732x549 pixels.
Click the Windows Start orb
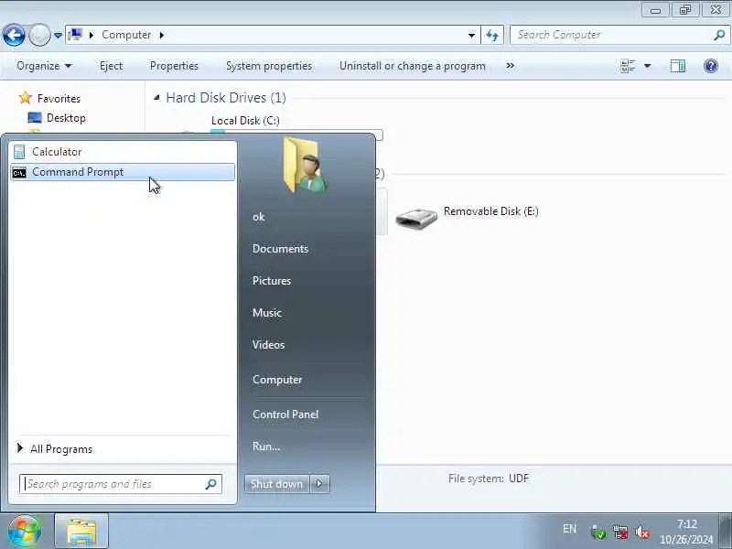tap(25, 531)
